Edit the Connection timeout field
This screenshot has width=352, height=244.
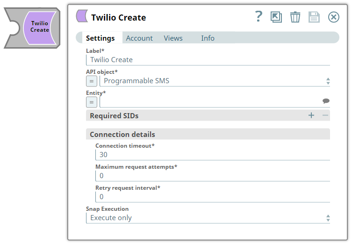click(x=213, y=155)
